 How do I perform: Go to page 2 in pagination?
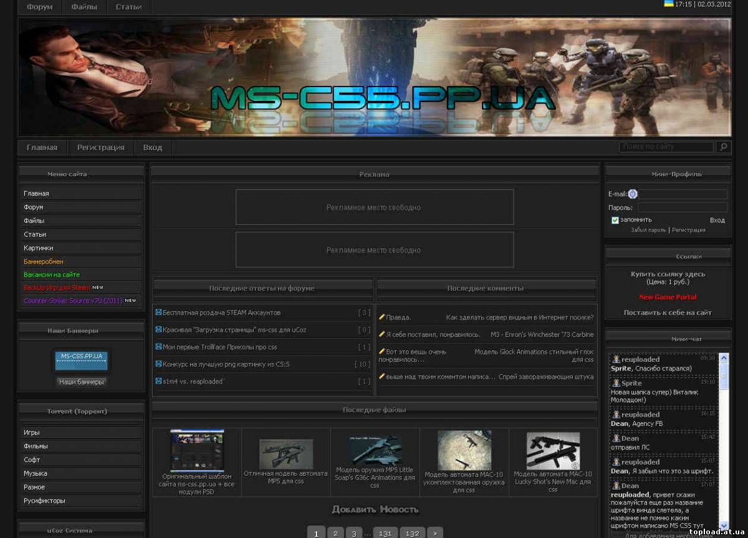[x=335, y=534]
